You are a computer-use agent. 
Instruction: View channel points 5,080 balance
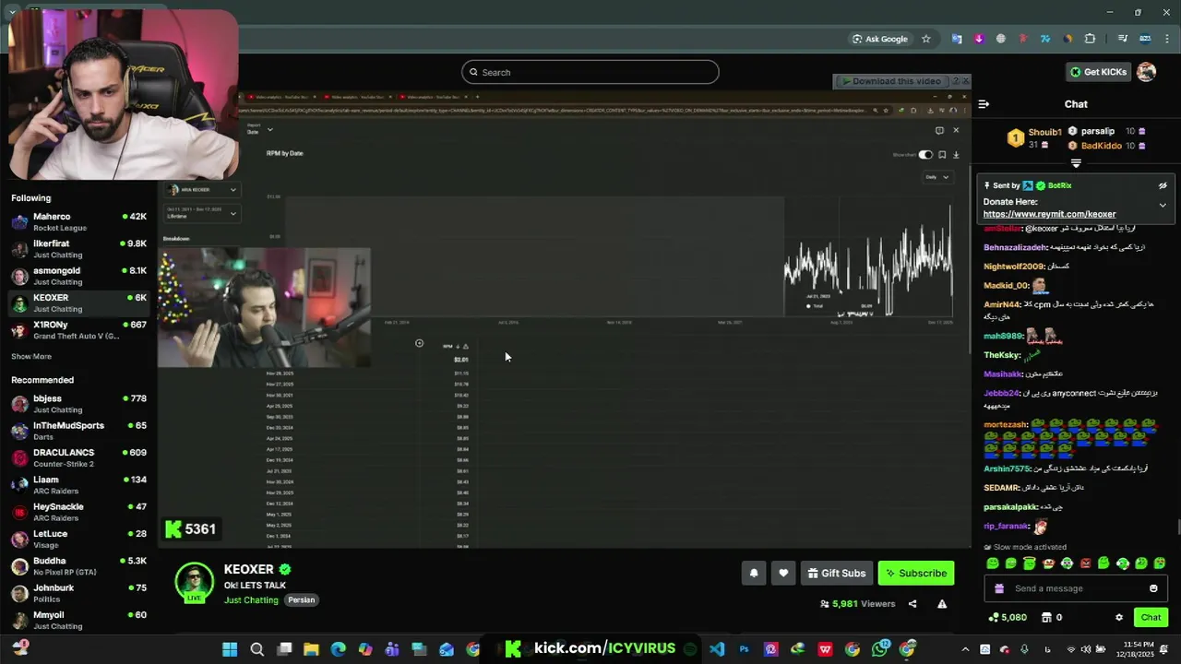[1008, 618]
